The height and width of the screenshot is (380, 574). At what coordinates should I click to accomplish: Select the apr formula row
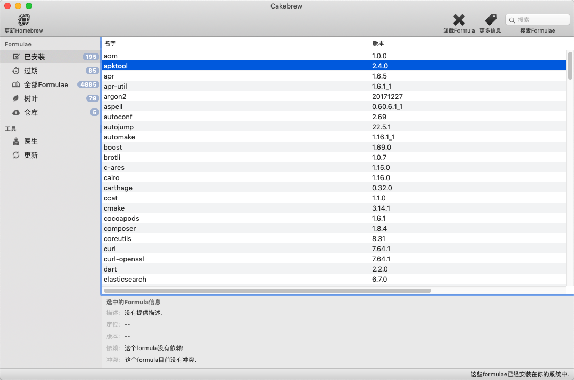pyautogui.click(x=334, y=76)
